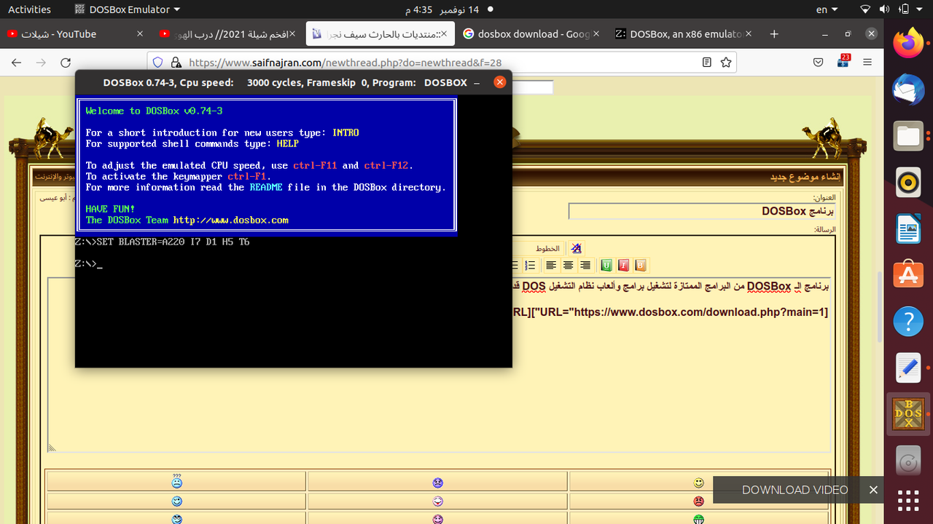The height and width of the screenshot is (524, 933).
Task: Switch to 'dosbox download - Google' tab
Action: point(530,33)
